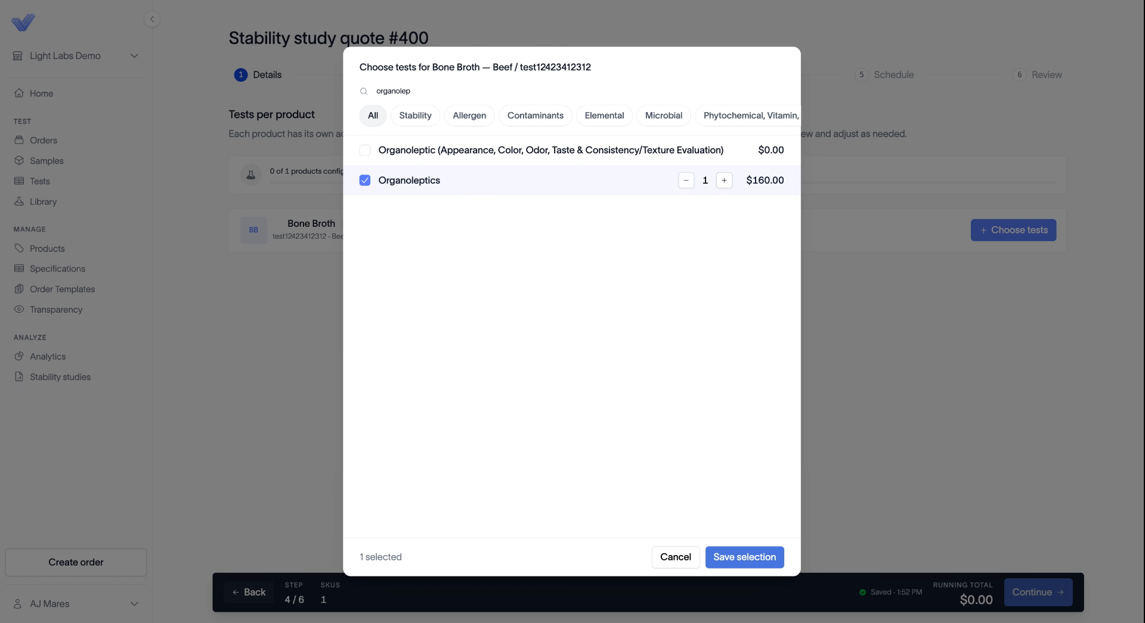Screen dimensions: 1145x623
Task: Click the checkmark app logo
Action: (x=23, y=23)
